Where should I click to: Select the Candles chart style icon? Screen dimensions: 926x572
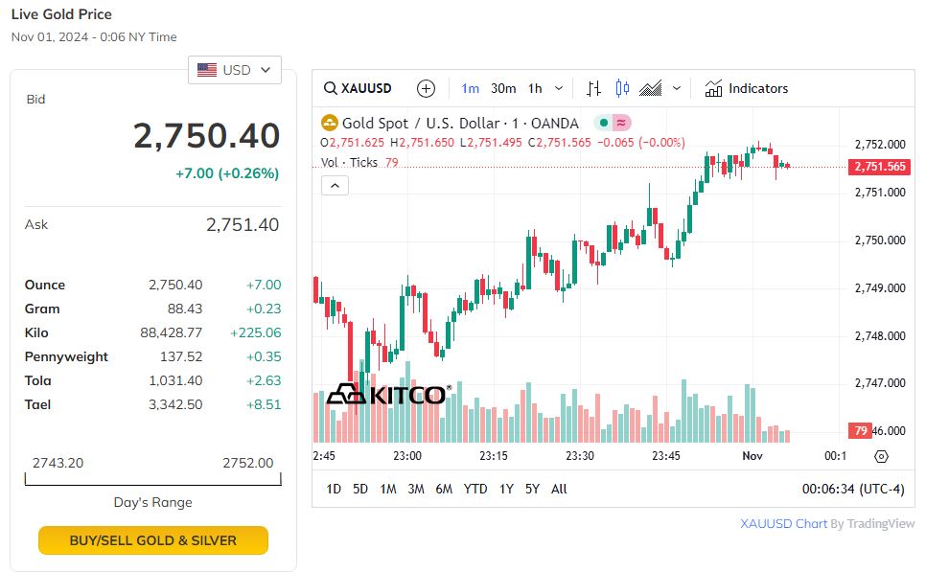622,88
